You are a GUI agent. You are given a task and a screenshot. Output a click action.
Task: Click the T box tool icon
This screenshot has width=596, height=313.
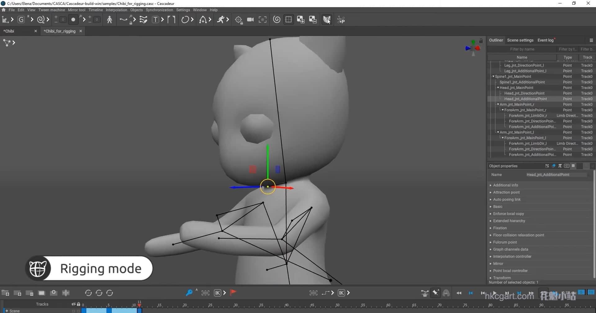point(155,20)
